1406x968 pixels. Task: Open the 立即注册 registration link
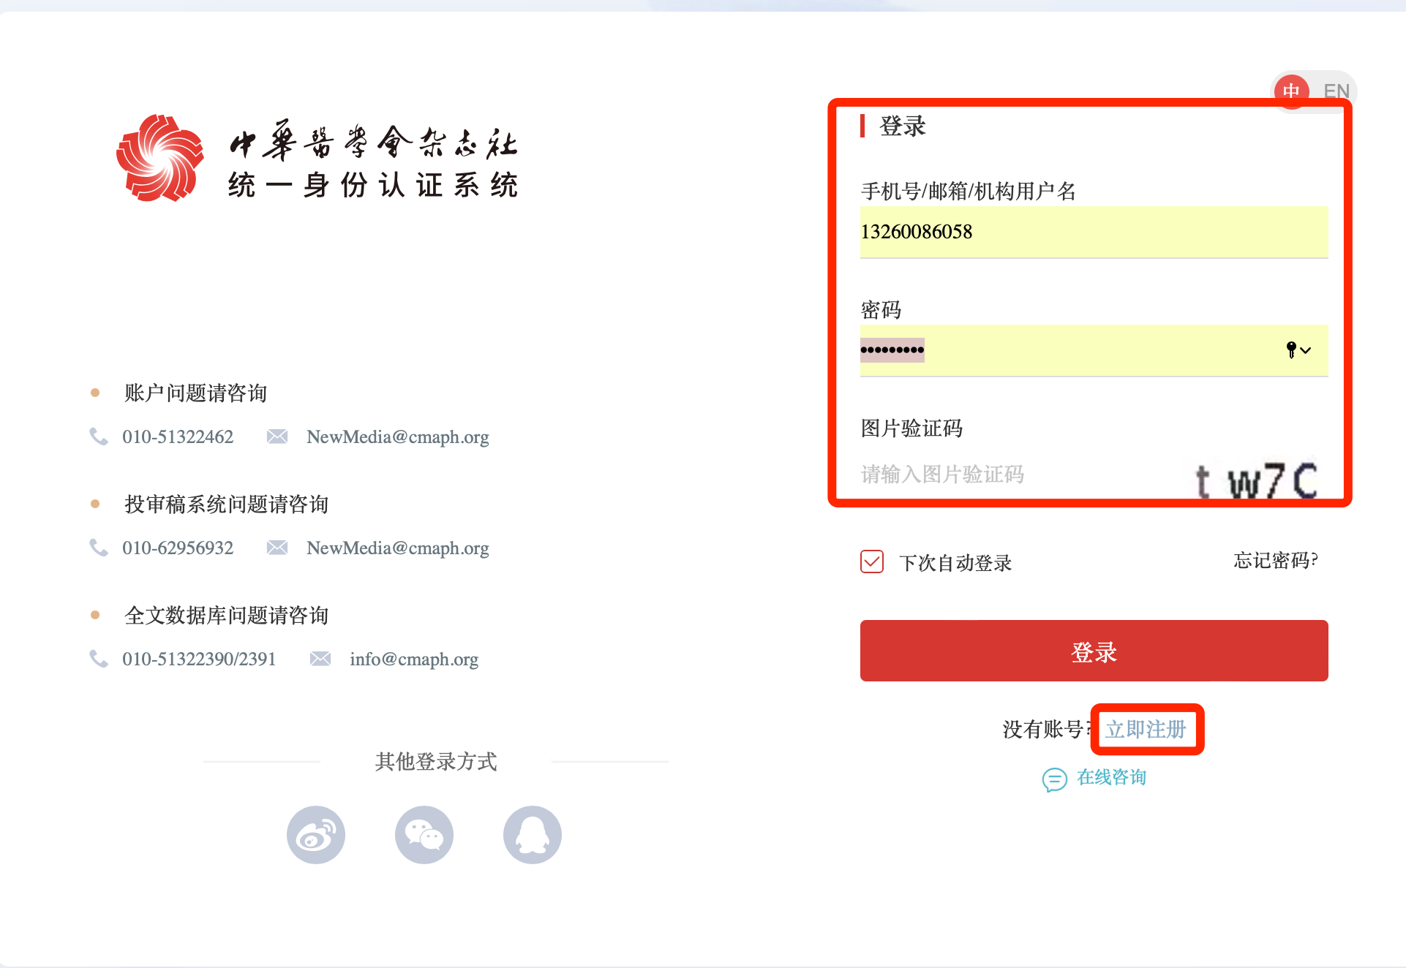coord(1146,729)
